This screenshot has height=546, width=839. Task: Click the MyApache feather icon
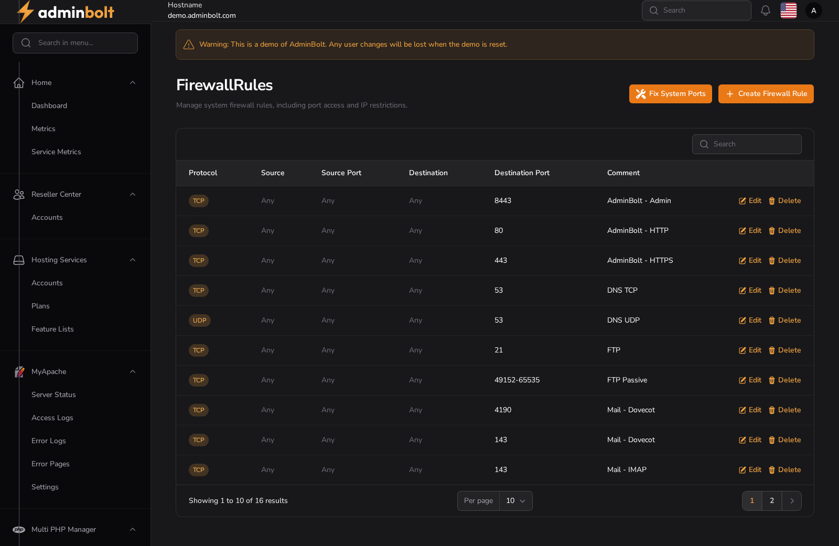pos(19,371)
